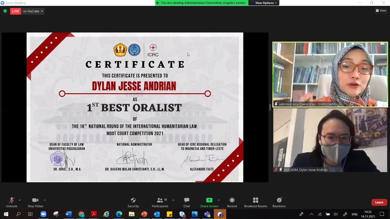Open the Participants panel
This screenshot has height=219, width=390.
click(160, 202)
